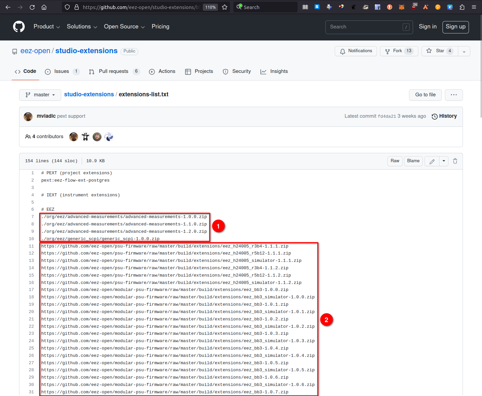Bookmark this page with the star icon
Image resolution: width=482 pixels, height=396 pixels.
225,7
